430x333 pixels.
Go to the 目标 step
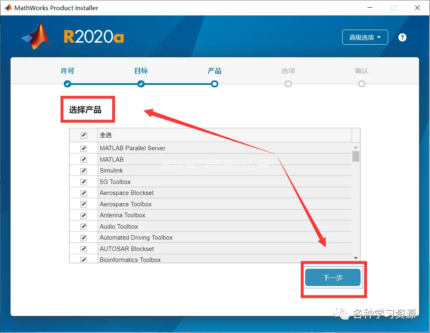pos(141,71)
